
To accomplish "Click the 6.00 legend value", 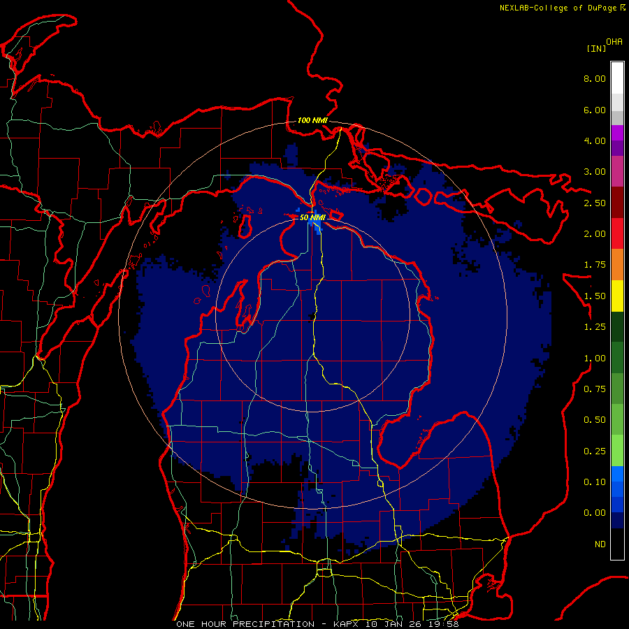I will click(595, 110).
